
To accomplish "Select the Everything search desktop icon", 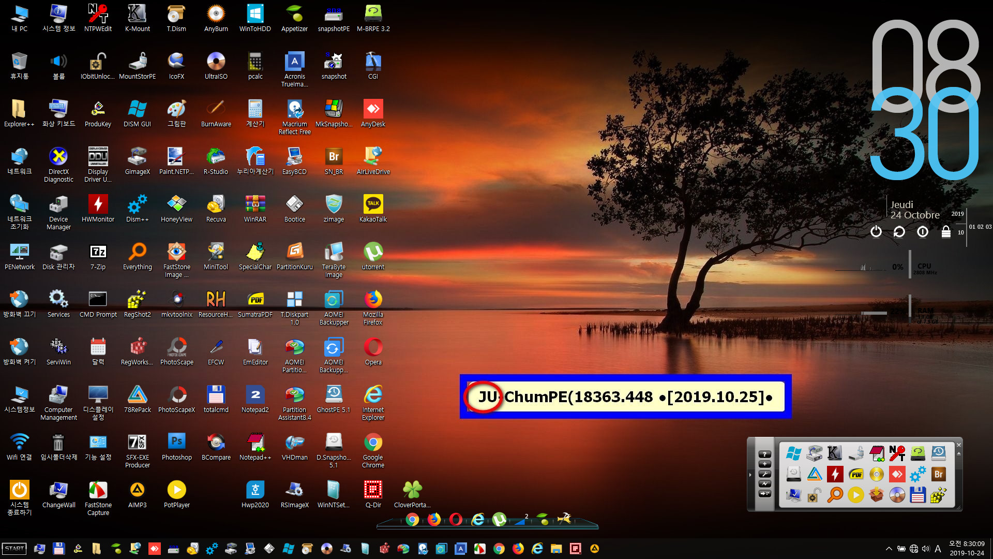I will [x=137, y=256].
